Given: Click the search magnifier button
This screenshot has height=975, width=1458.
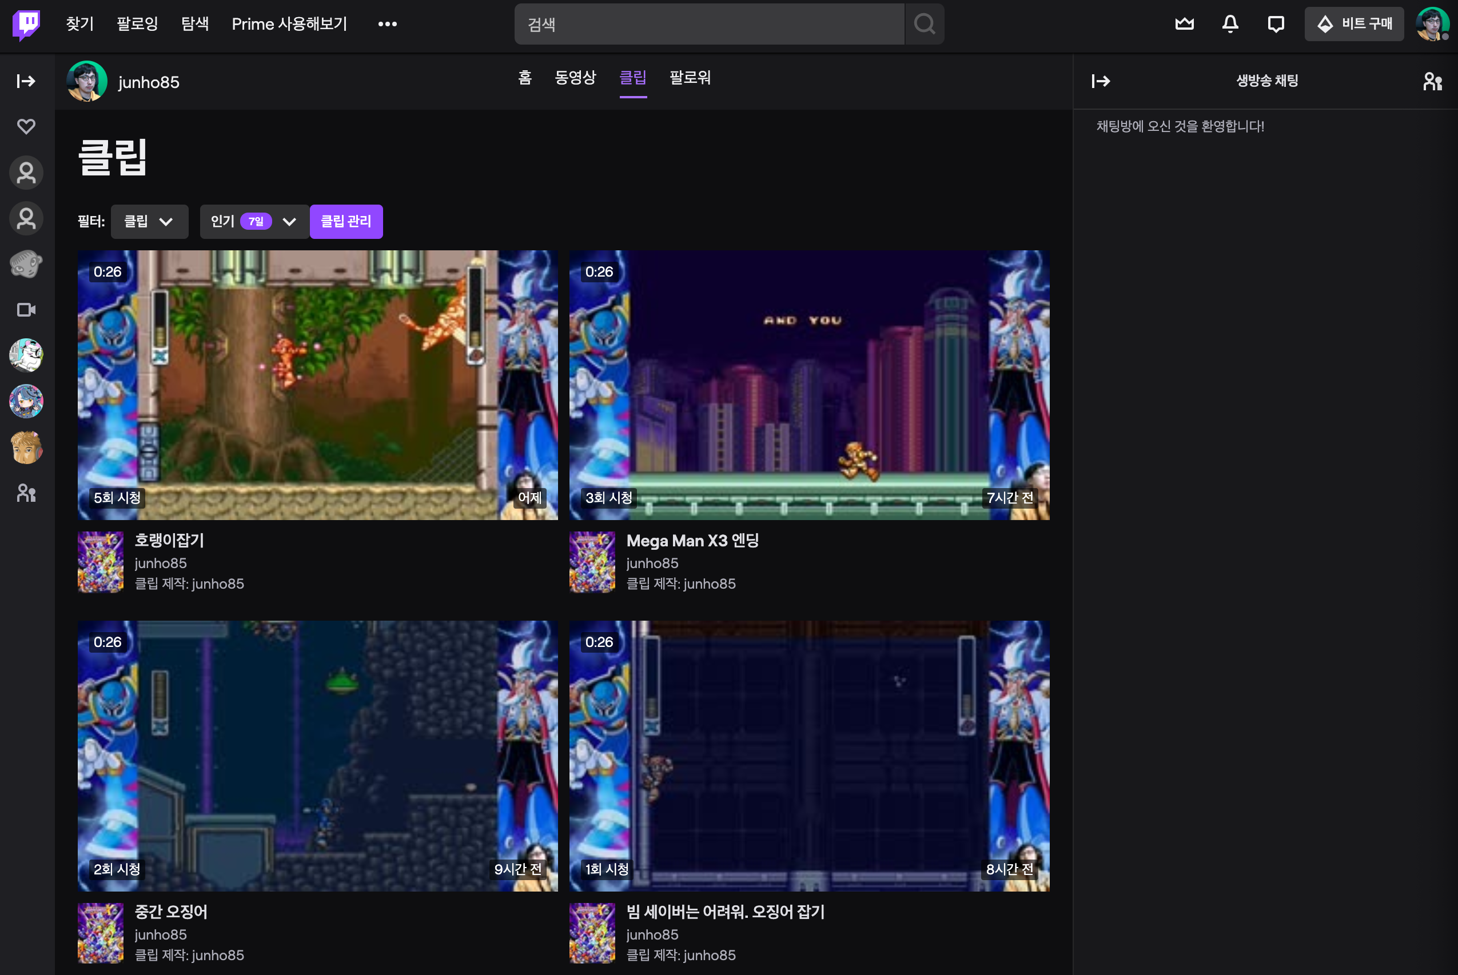Looking at the screenshot, I should (925, 24).
